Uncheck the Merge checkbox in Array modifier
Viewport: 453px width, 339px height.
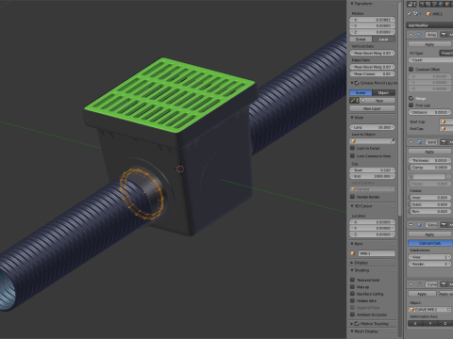pos(411,98)
